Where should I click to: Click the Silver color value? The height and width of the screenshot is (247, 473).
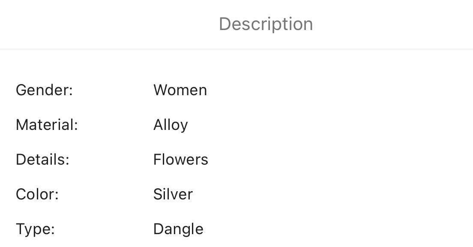[173, 194]
